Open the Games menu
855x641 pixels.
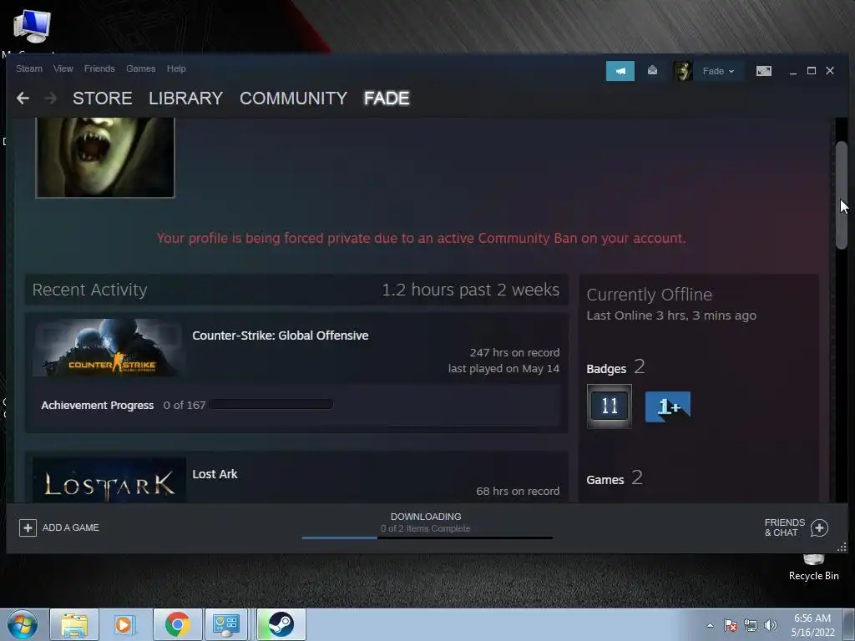click(140, 68)
